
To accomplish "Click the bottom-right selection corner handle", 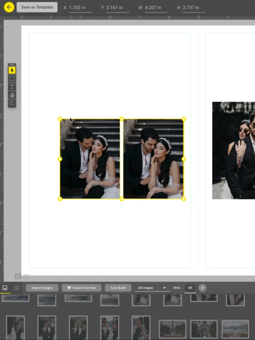I will click(x=184, y=199).
